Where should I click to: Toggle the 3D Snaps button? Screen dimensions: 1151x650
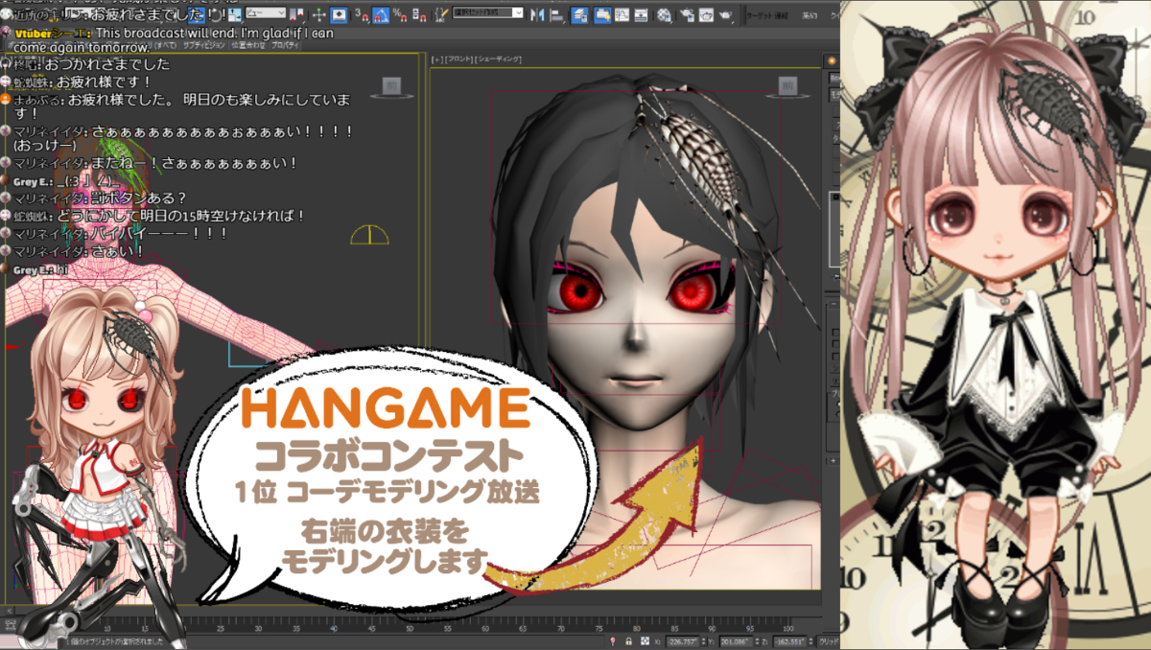tap(362, 15)
